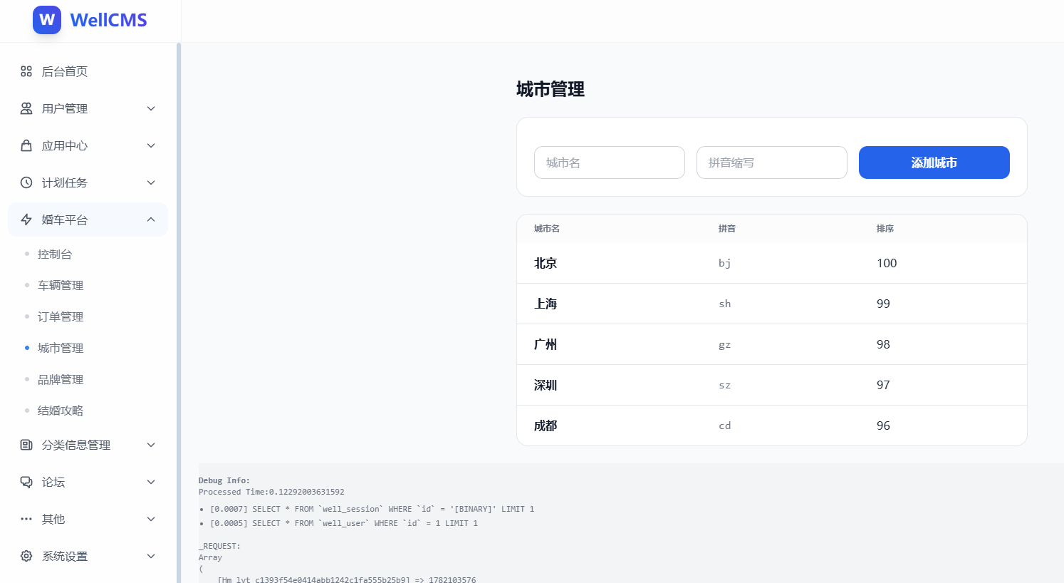Click the 上海 city row name

coord(546,304)
